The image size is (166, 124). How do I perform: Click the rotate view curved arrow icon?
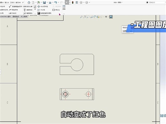(x=95, y=17)
